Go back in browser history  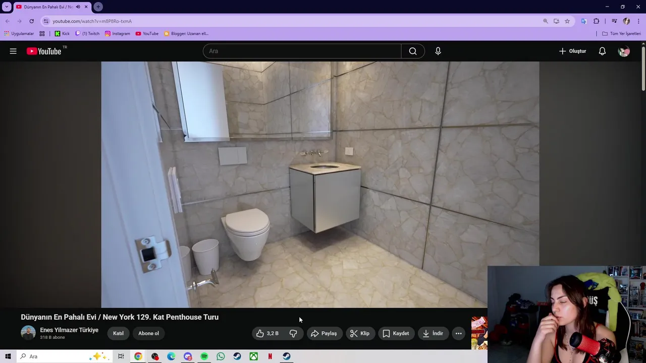(7, 21)
